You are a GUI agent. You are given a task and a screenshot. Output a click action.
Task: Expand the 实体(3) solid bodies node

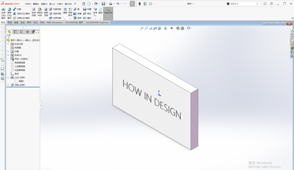(8, 55)
